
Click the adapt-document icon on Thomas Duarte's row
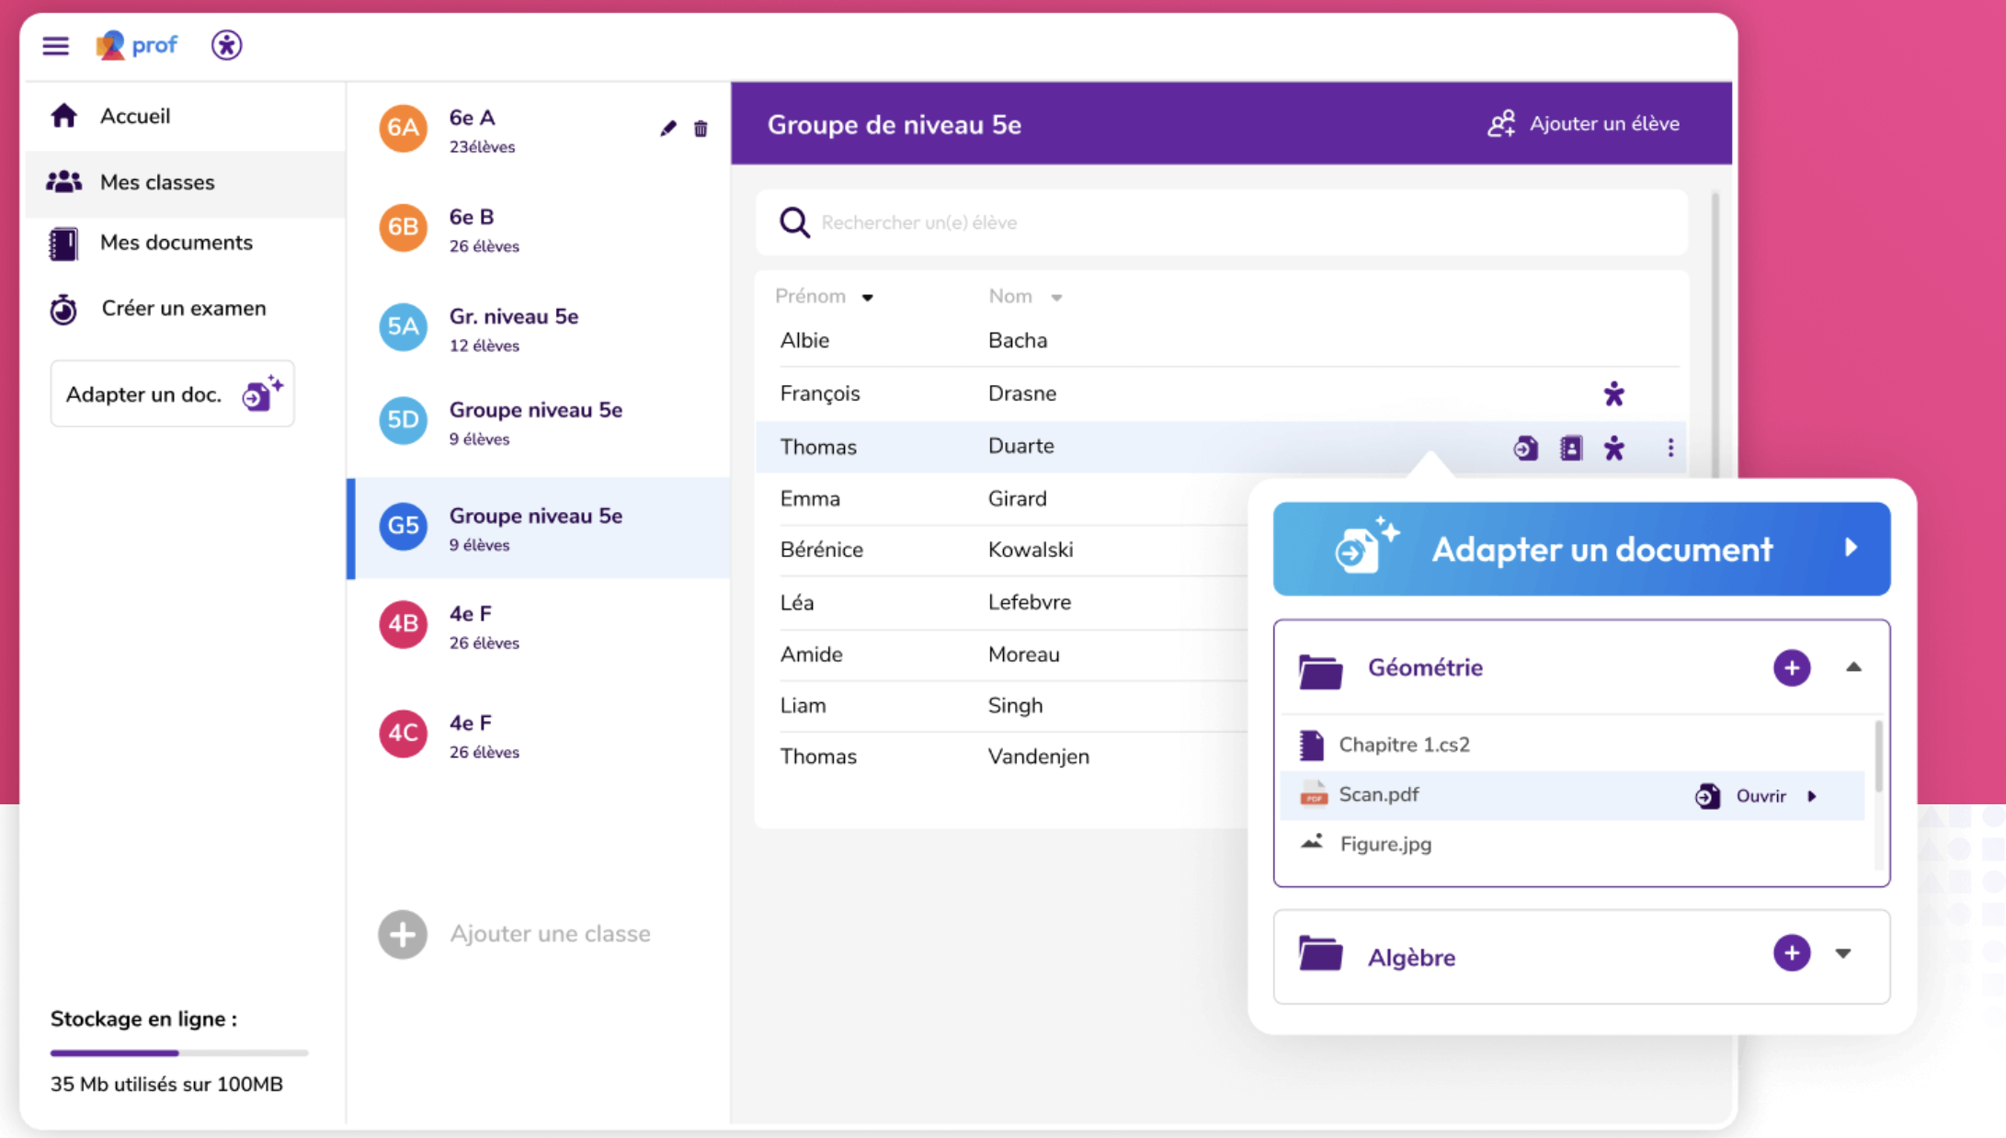1525,448
